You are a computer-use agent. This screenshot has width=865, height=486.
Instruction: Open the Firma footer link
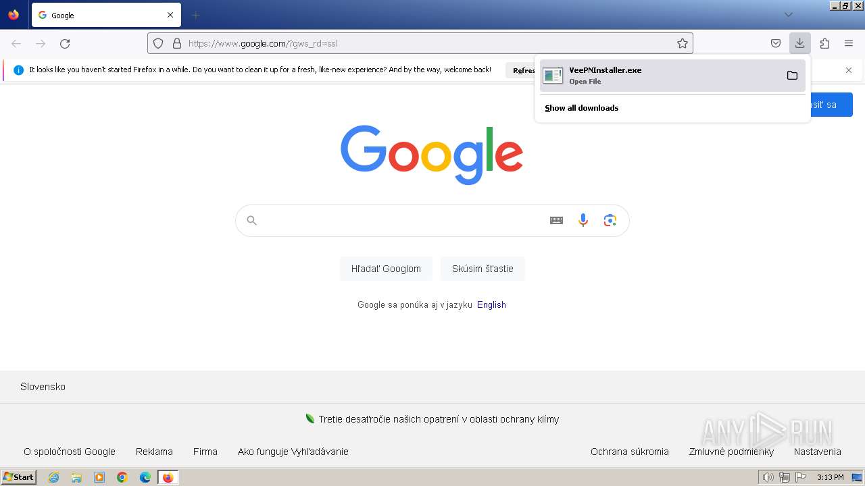(205, 452)
